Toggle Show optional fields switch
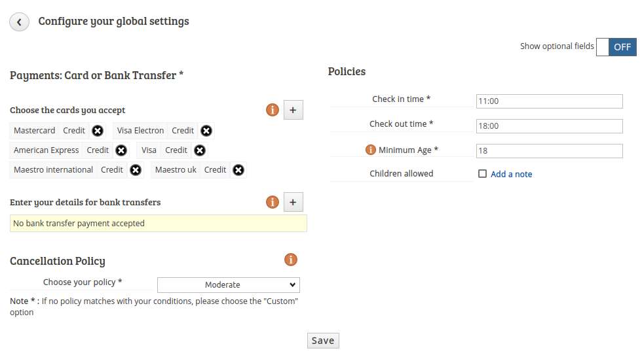Image resolution: width=642 pixels, height=357 pixels. click(616, 47)
